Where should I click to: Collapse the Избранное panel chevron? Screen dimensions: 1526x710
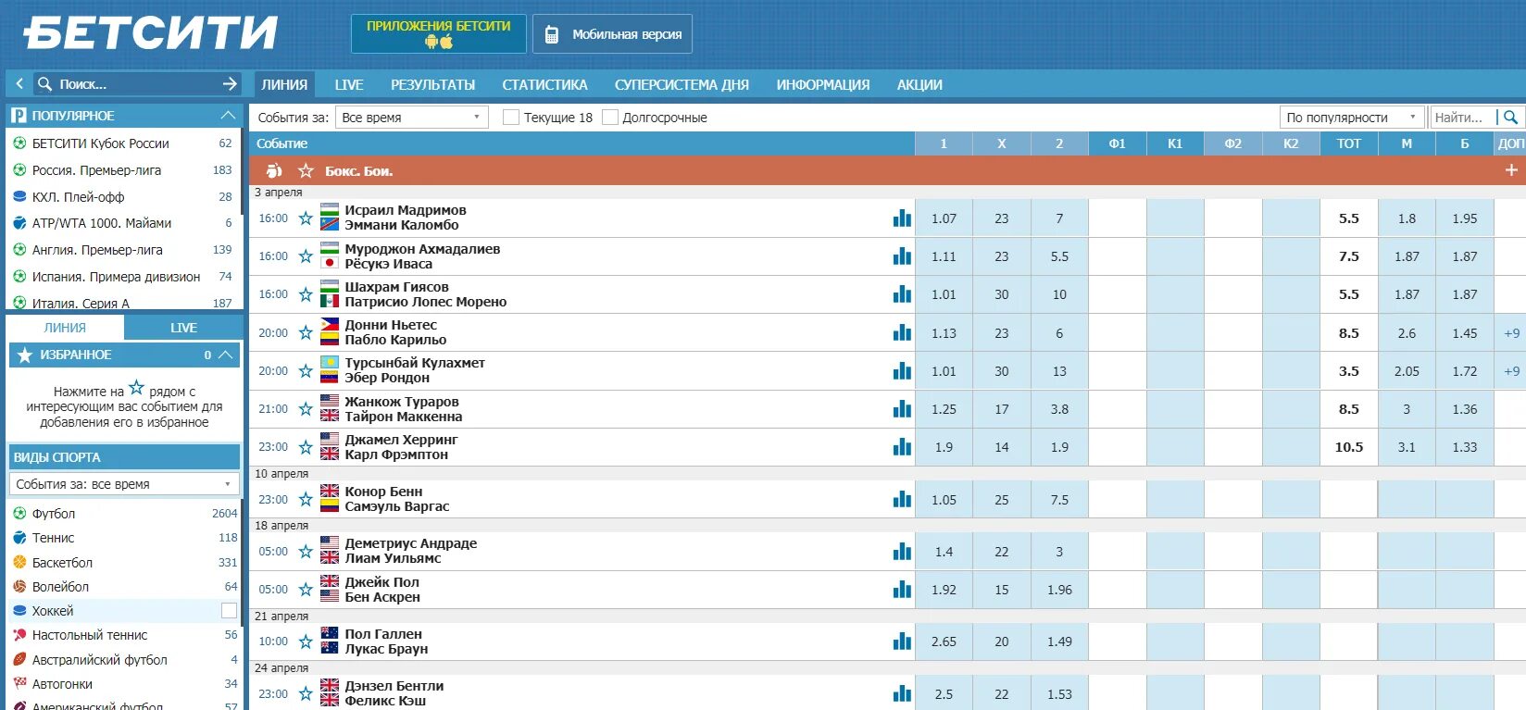pyautogui.click(x=227, y=355)
